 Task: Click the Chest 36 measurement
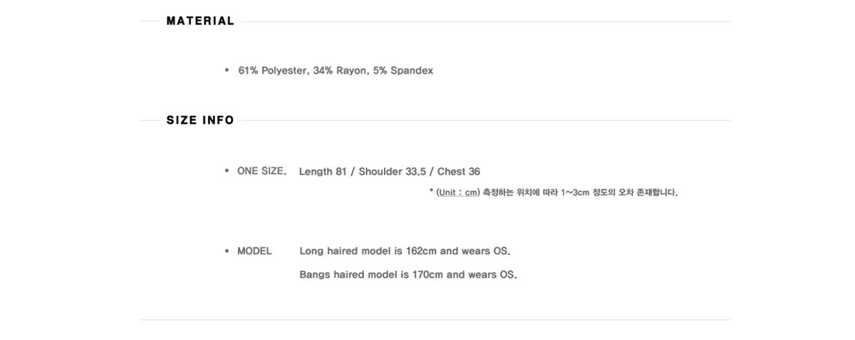point(459,171)
